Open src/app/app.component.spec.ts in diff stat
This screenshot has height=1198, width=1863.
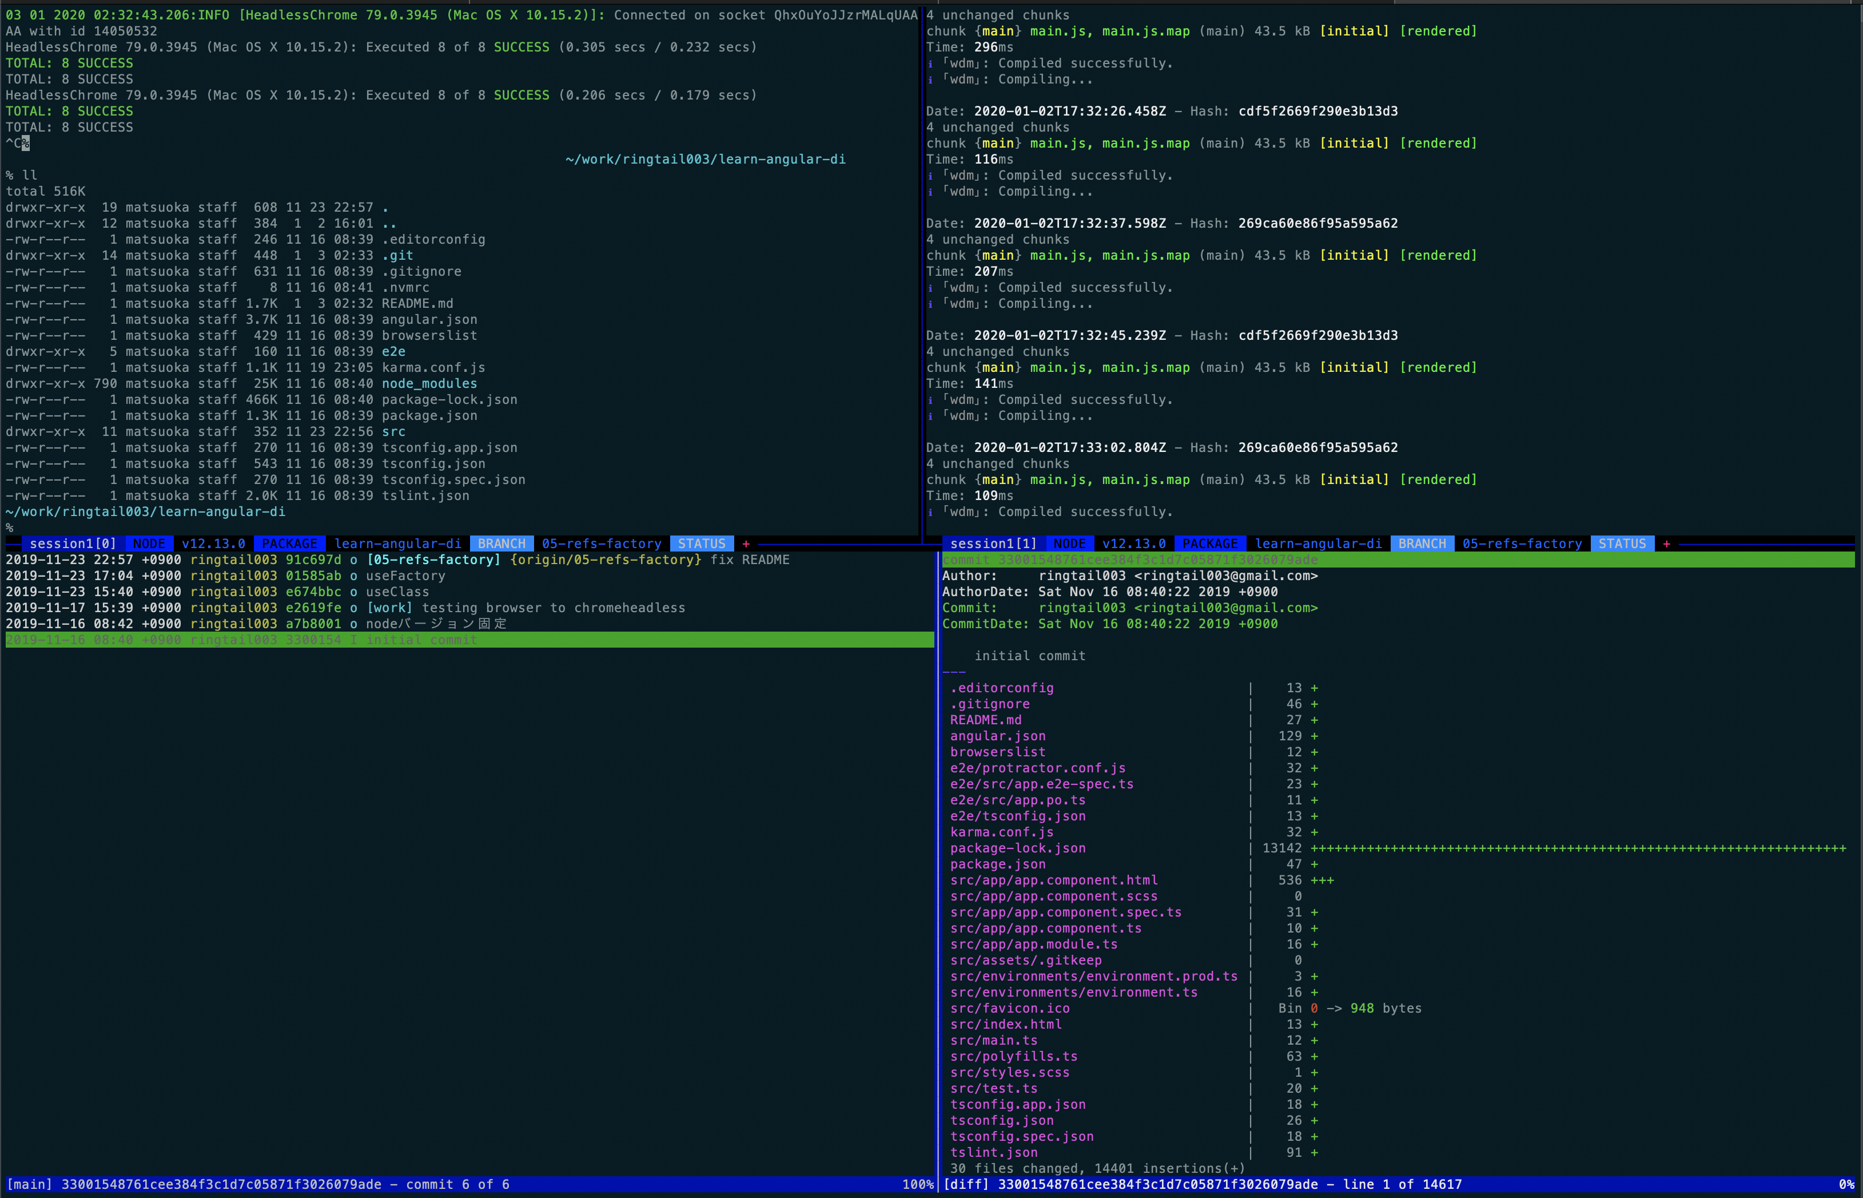point(1065,912)
